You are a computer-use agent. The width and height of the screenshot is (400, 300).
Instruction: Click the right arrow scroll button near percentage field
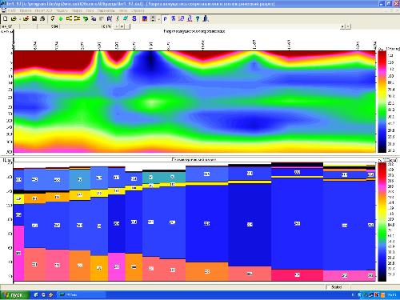coord(122,26)
